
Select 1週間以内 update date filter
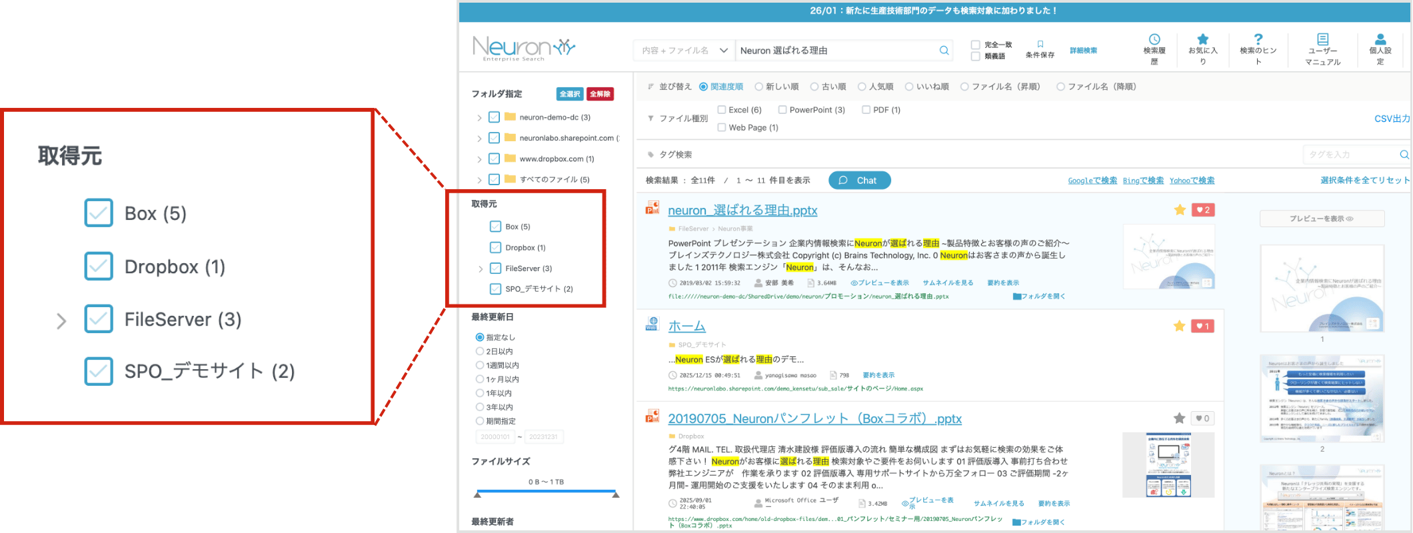coord(479,365)
